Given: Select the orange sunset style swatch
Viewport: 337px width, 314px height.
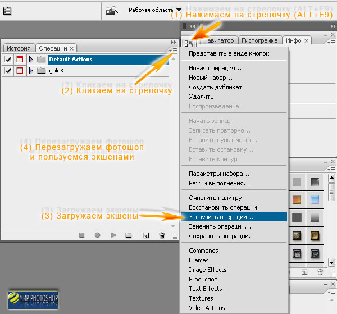Looking at the screenshot, I should [297, 199].
